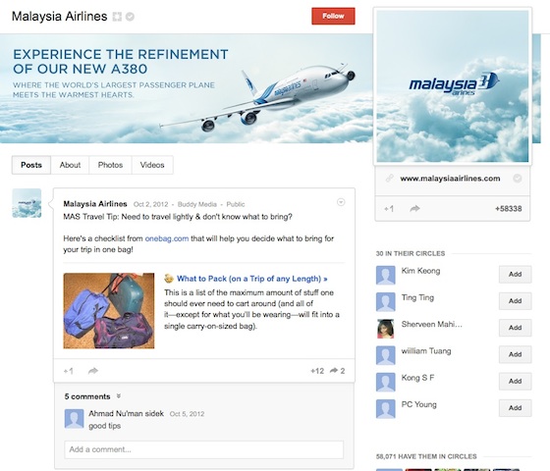
Task: Click verified checkmark next to malaysiaairlines.com
Action: pos(518,179)
